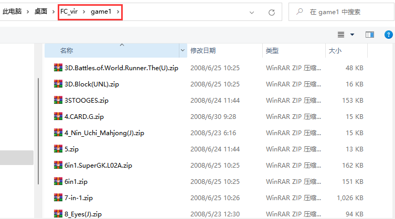Select the 7-in-1.zip WinRAR icon
Image resolution: width=395 pixels, height=219 pixels.
pyautogui.click(x=58, y=198)
